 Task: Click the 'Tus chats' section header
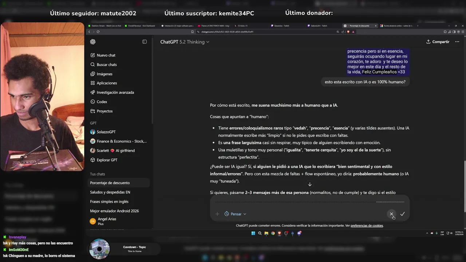[x=98, y=174]
